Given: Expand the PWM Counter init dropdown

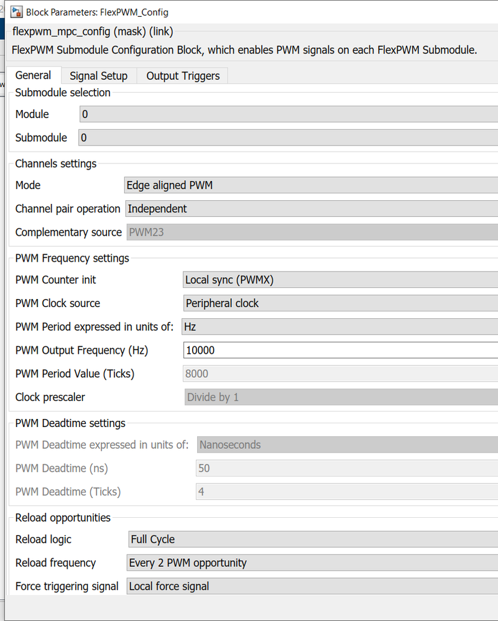Looking at the screenshot, I should (x=339, y=280).
